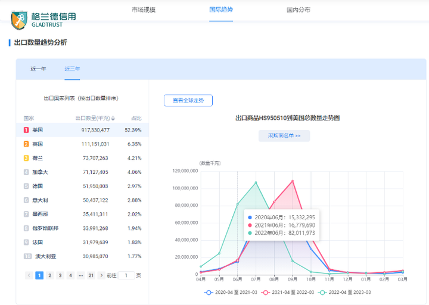Toggle legend 2021-04 至 2022-03 series
Viewport: 429px width, 305px height.
click(x=288, y=292)
